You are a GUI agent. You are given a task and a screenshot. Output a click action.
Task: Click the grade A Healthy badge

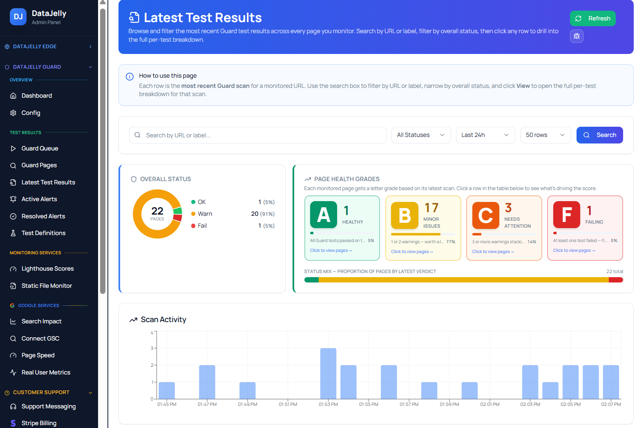(x=324, y=215)
